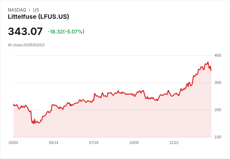Click the US market label
Viewport: 230px width, 159px height.
(36, 10)
